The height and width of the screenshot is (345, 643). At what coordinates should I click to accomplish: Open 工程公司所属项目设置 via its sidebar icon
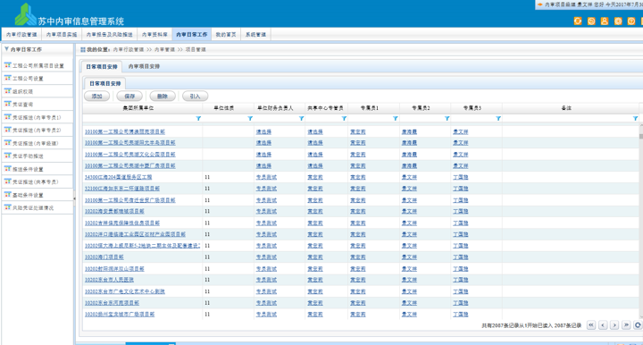click(7, 65)
